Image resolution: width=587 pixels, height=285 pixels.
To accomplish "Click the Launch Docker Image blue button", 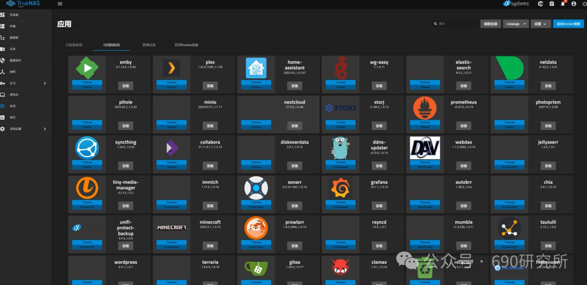I will click(569, 23).
